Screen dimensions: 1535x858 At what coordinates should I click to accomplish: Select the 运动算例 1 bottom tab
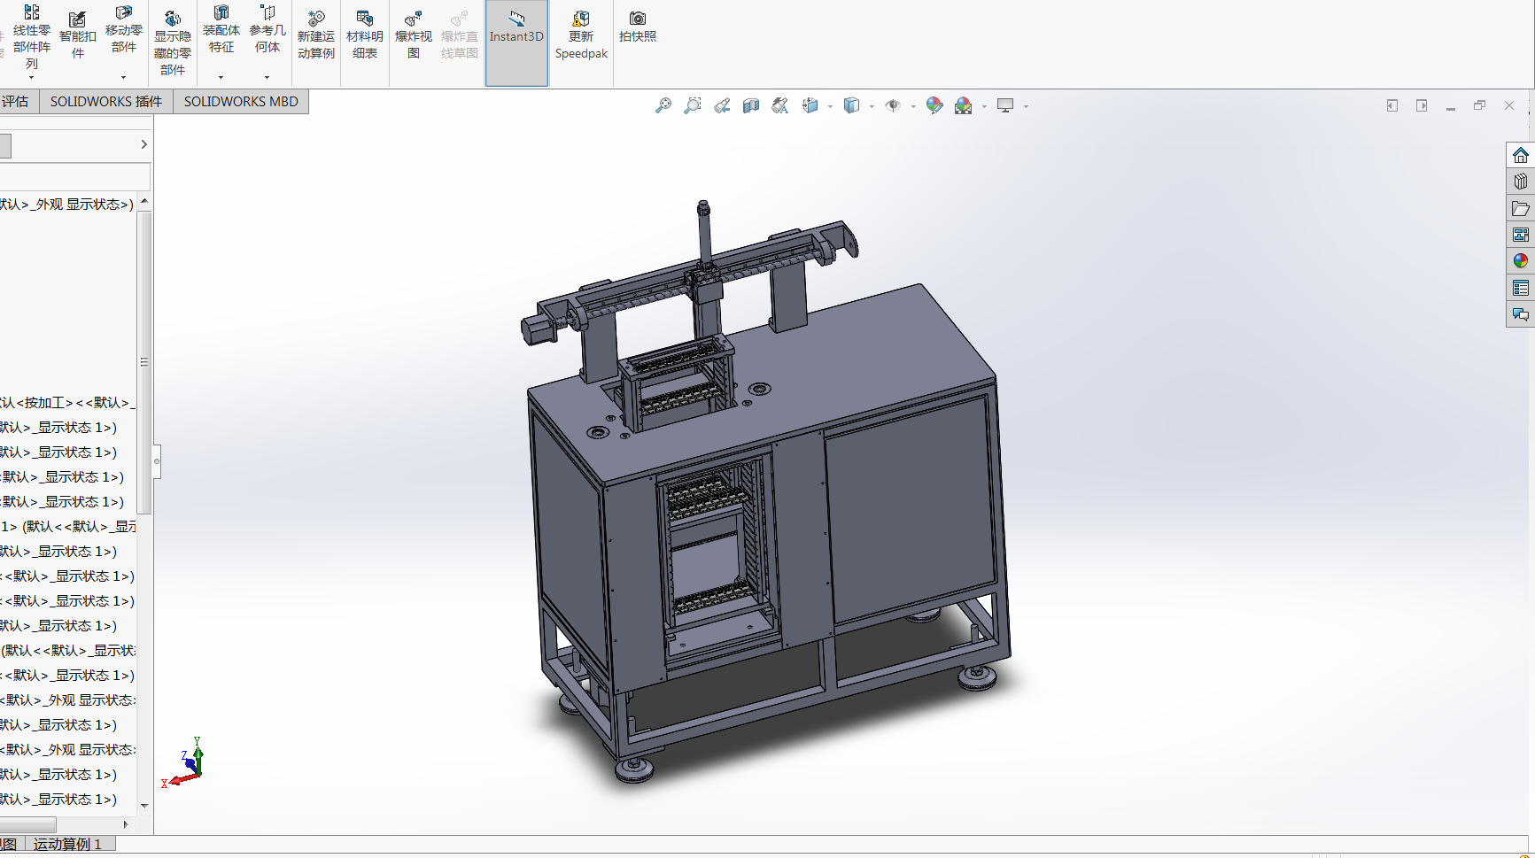pos(67,844)
